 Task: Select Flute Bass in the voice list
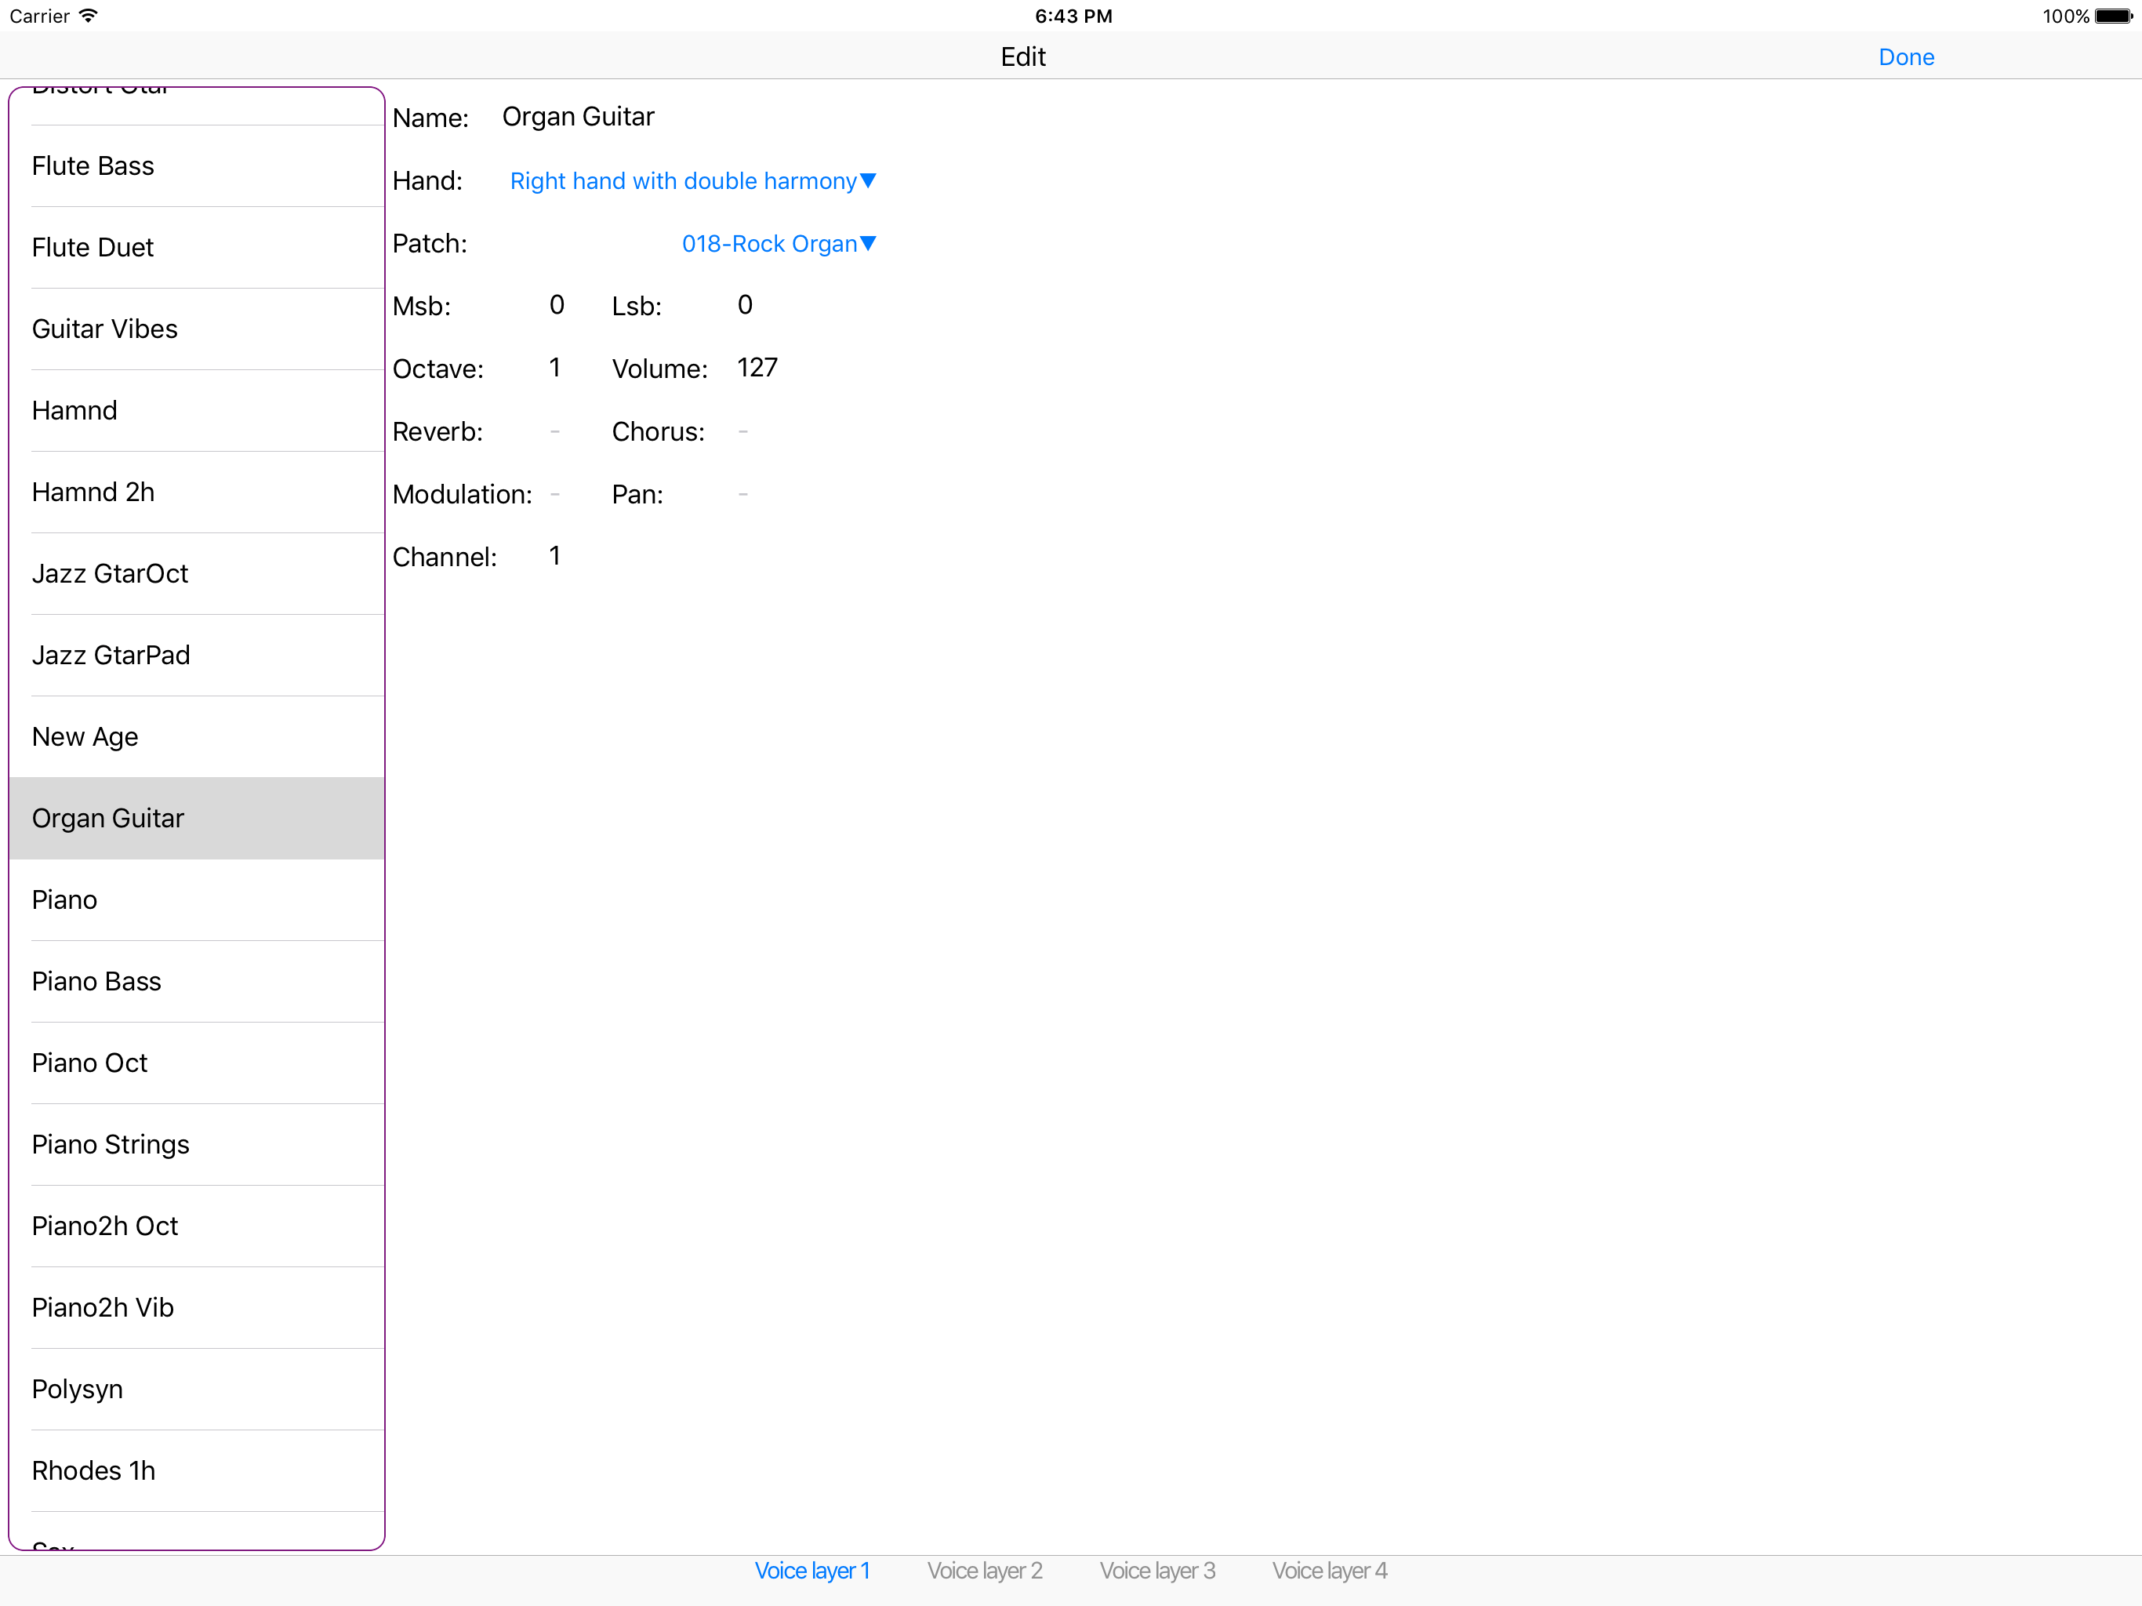[197, 166]
